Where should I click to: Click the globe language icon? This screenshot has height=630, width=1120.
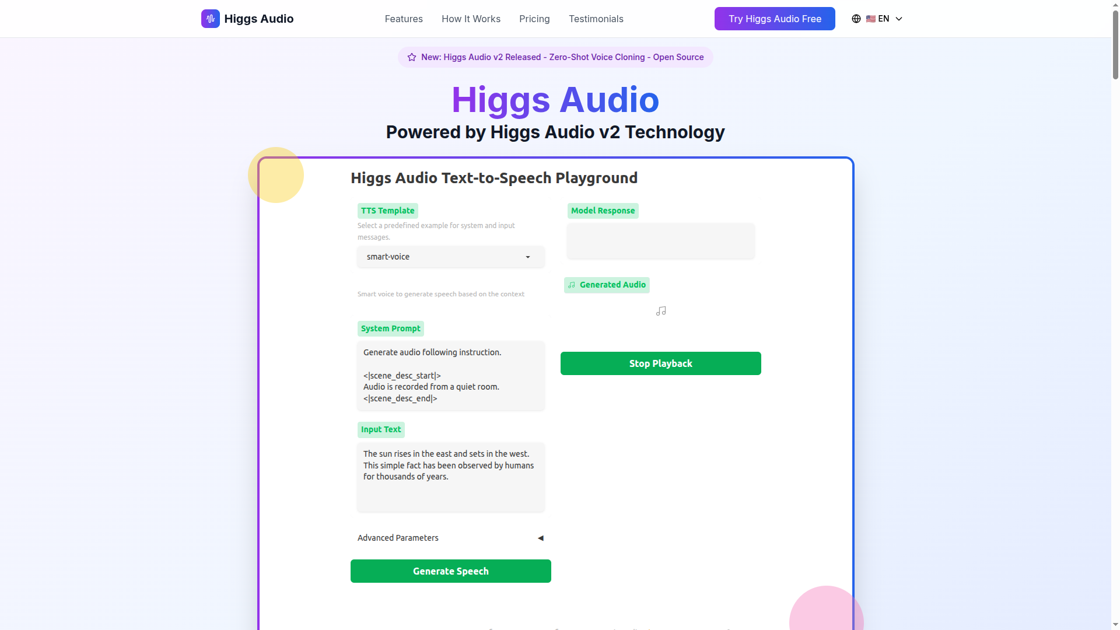pos(856,19)
